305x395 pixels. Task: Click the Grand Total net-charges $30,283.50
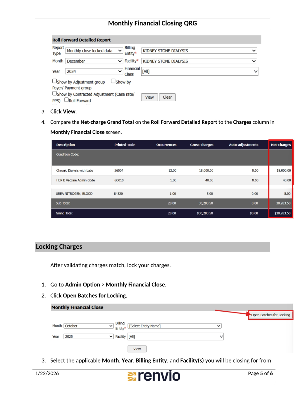point(282,213)
